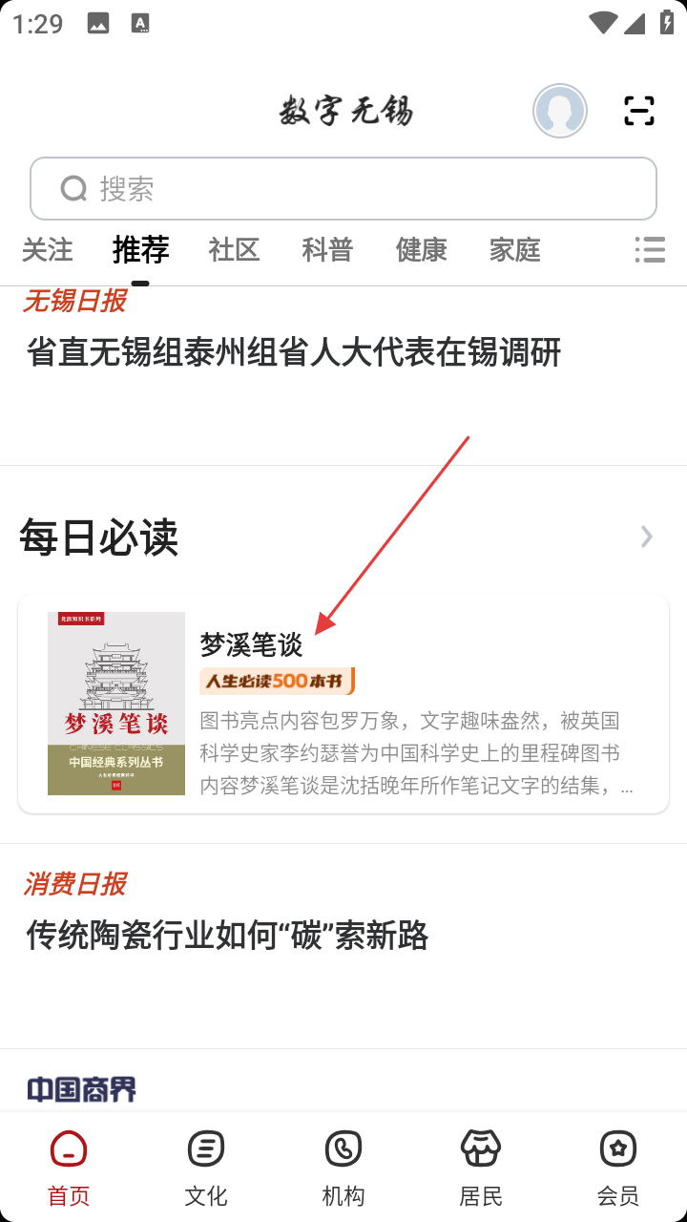Tap the 人生必读500本书 badge

tap(278, 681)
